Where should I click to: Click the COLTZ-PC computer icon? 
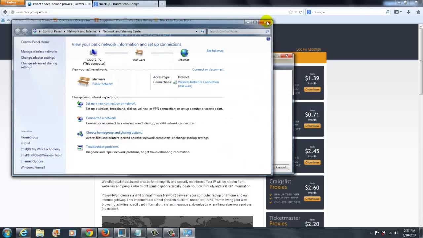click(x=94, y=53)
